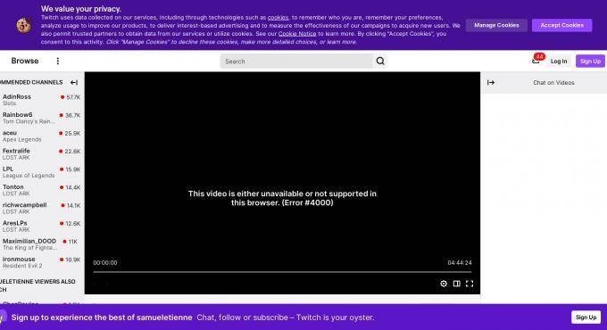Open the cookies link in privacy text

278,18
